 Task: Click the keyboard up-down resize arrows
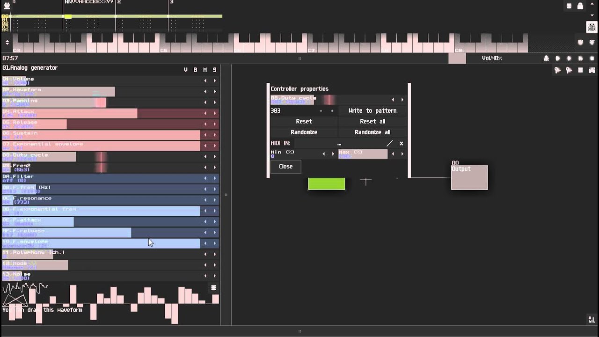[x=7, y=43]
